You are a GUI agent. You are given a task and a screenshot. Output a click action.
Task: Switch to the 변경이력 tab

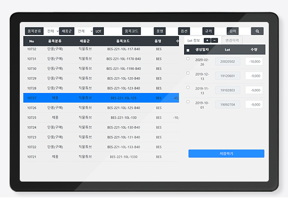[x=232, y=40]
